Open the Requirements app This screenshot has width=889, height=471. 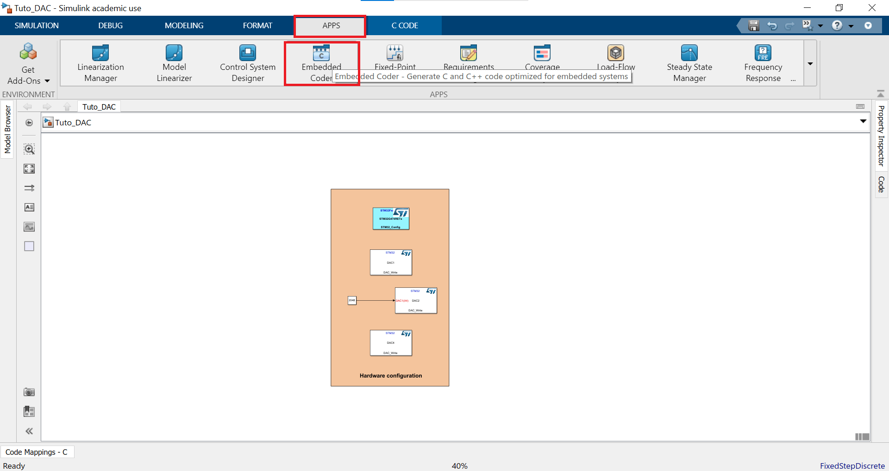[x=469, y=57]
